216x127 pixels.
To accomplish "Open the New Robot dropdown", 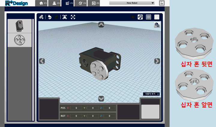I will coord(132,3).
